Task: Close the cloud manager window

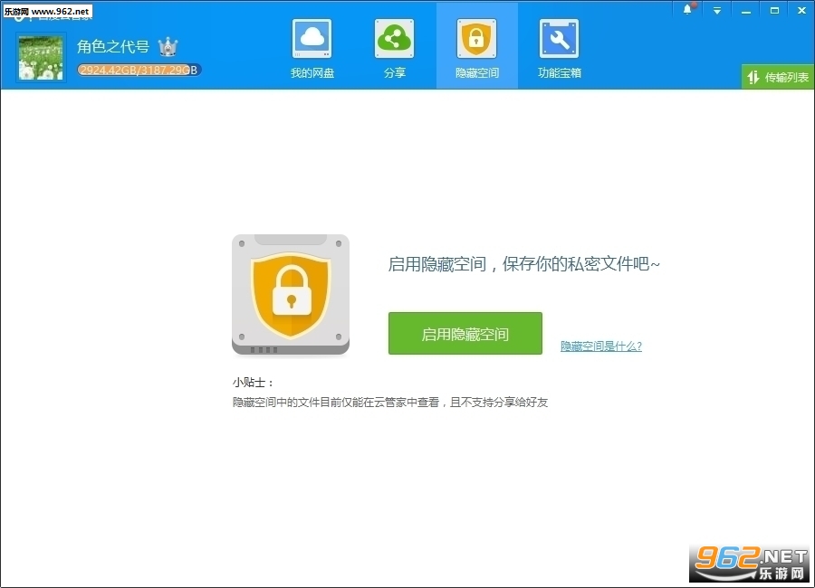Action: click(x=802, y=10)
